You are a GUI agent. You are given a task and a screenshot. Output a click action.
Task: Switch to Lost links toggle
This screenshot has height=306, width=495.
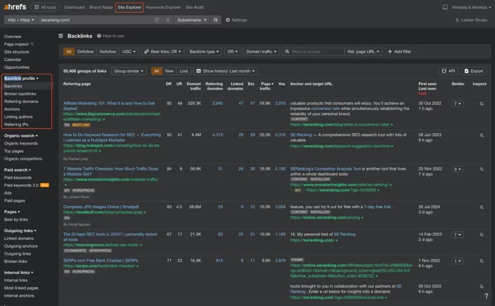[x=184, y=71]
